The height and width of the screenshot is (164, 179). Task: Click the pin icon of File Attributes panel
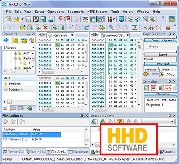click(82, 115)
